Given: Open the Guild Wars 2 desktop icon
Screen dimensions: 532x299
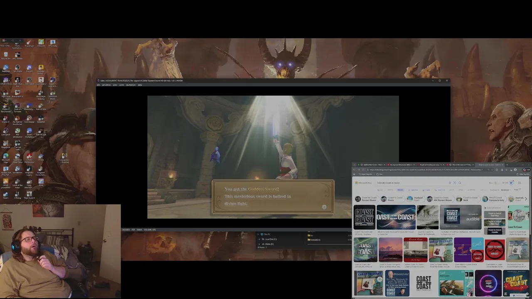Looking at the screenshot, I should pyautogui.click(x=41, y=81).
